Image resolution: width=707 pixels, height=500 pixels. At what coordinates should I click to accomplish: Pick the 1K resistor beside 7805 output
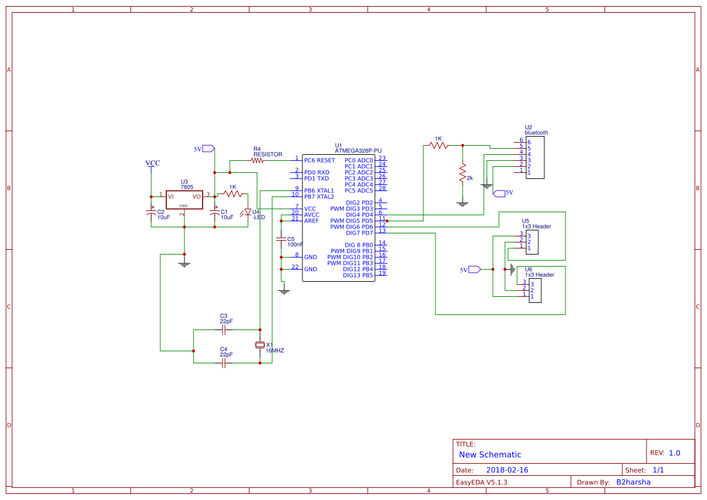point(233,194)
